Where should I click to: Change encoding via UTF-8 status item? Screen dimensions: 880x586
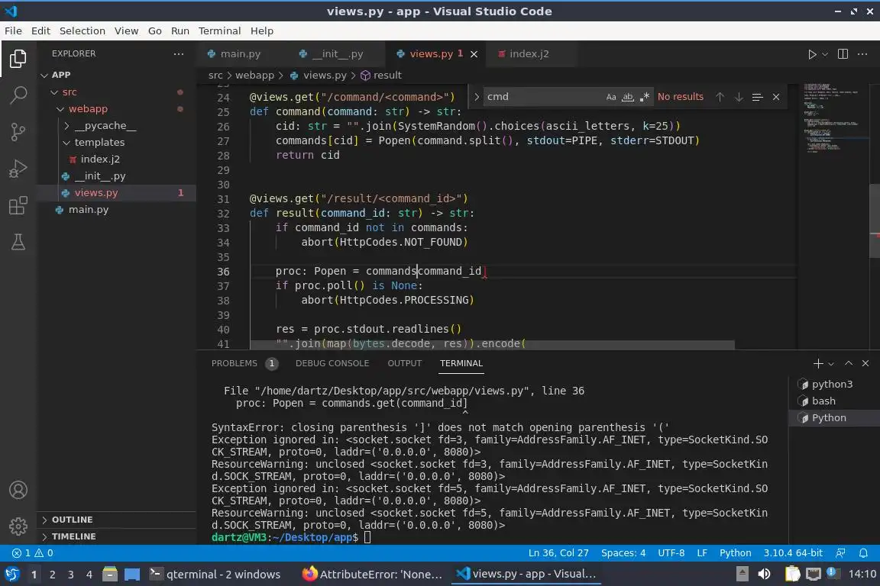point(671,553)
